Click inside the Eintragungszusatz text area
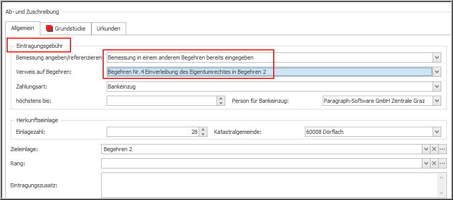 click(x=269, y=185)
